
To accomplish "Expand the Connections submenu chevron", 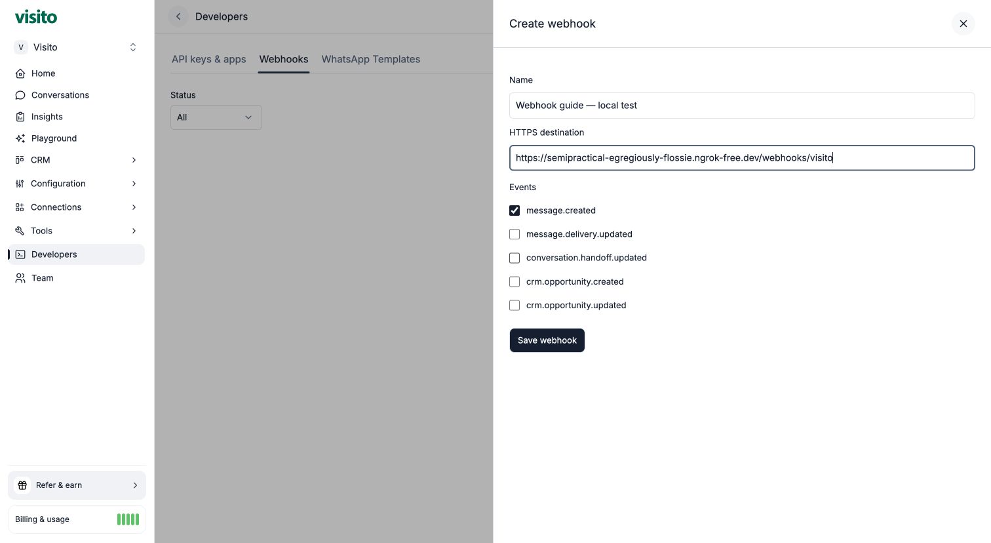I will 134,207.
